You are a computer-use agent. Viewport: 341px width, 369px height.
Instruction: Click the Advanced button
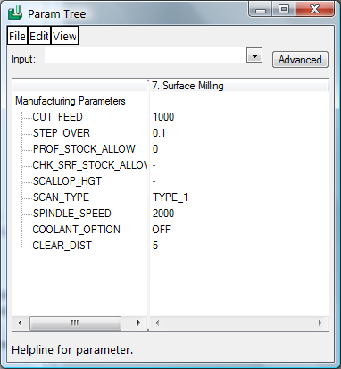[300, 60]
